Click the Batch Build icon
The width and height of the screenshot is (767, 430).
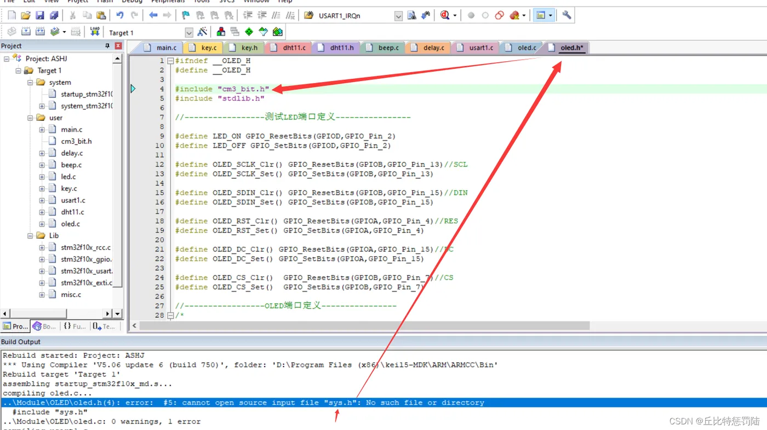[x=54, y=32]
